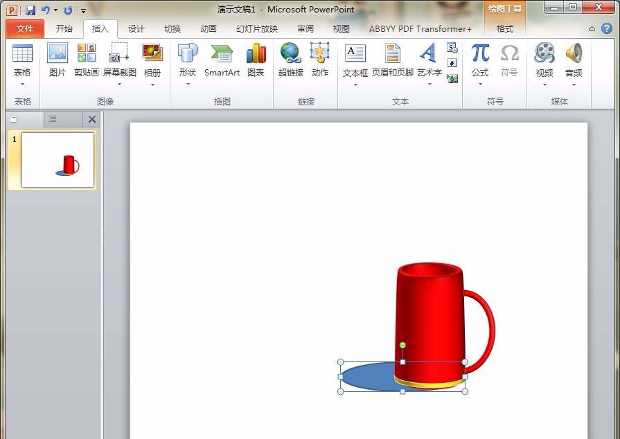Expand the 相册 dropdown arrow

pos(152,84)
